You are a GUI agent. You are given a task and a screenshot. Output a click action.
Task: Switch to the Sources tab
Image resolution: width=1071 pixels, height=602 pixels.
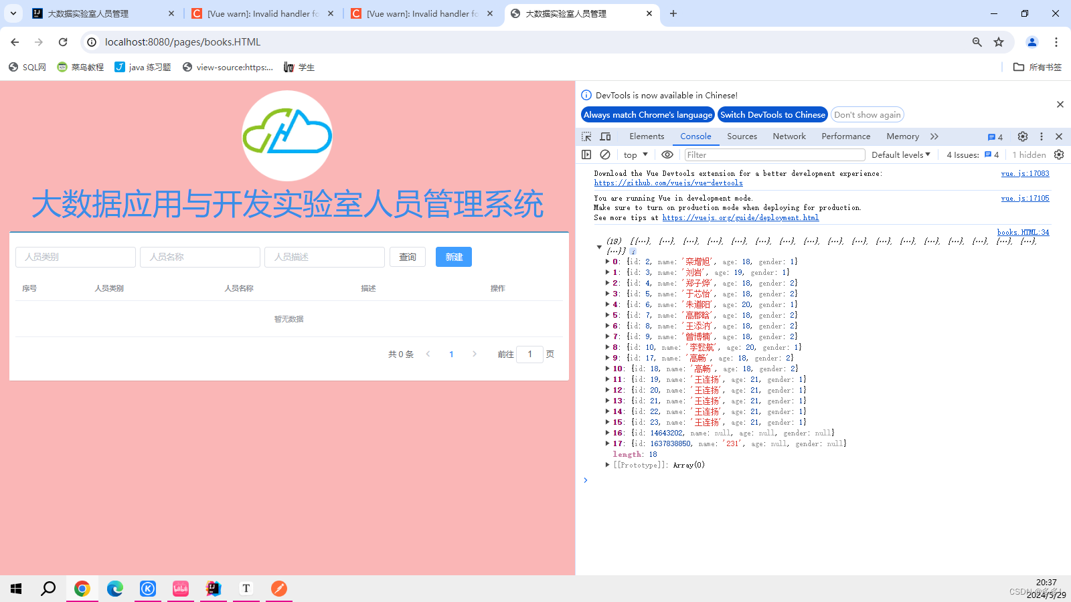click(742, 136)
